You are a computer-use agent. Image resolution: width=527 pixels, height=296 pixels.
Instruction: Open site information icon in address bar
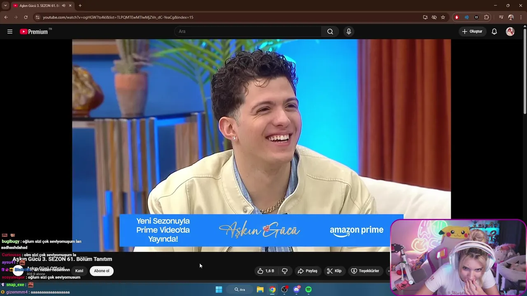(37, 17)
